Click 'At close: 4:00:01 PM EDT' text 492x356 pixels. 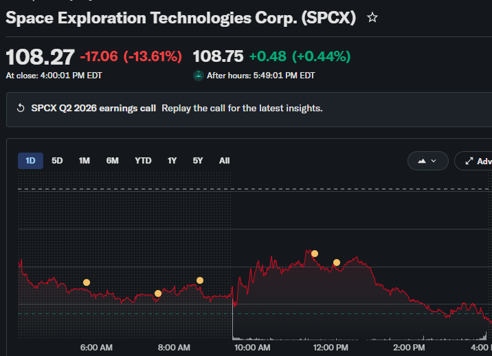[x=54, y=76]
